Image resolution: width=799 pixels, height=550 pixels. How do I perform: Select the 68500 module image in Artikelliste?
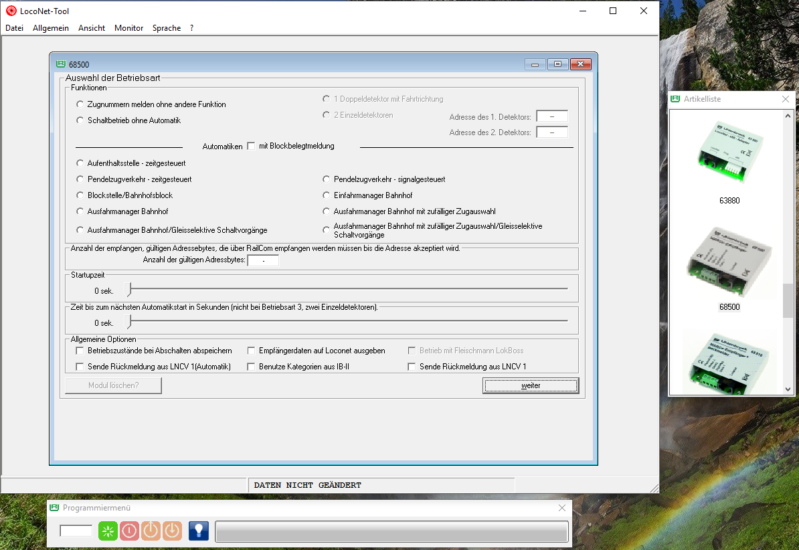point(729,262)
